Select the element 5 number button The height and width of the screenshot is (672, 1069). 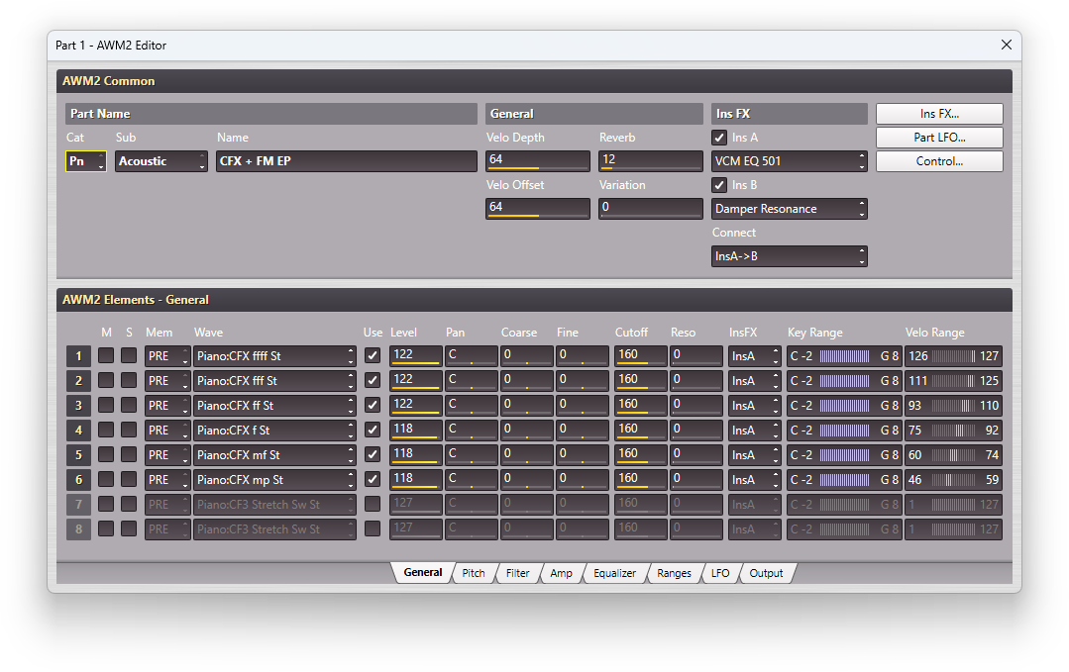(78, 455)
